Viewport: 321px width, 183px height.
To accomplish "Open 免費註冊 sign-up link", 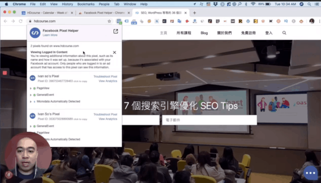I will pyautogui.click(x=248, y=33).
